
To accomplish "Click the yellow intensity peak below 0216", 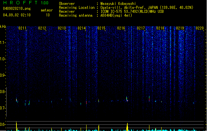I will (x=127, y=127).
